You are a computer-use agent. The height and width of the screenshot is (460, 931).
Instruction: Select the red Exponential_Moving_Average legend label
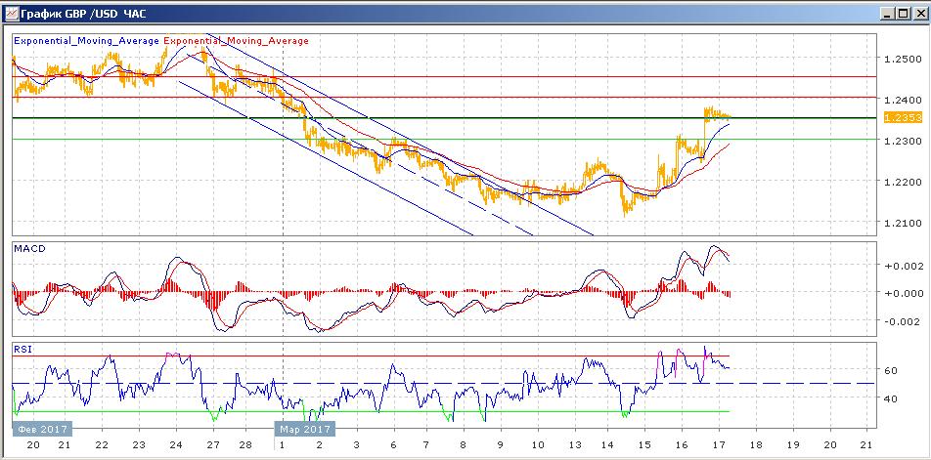236,41
